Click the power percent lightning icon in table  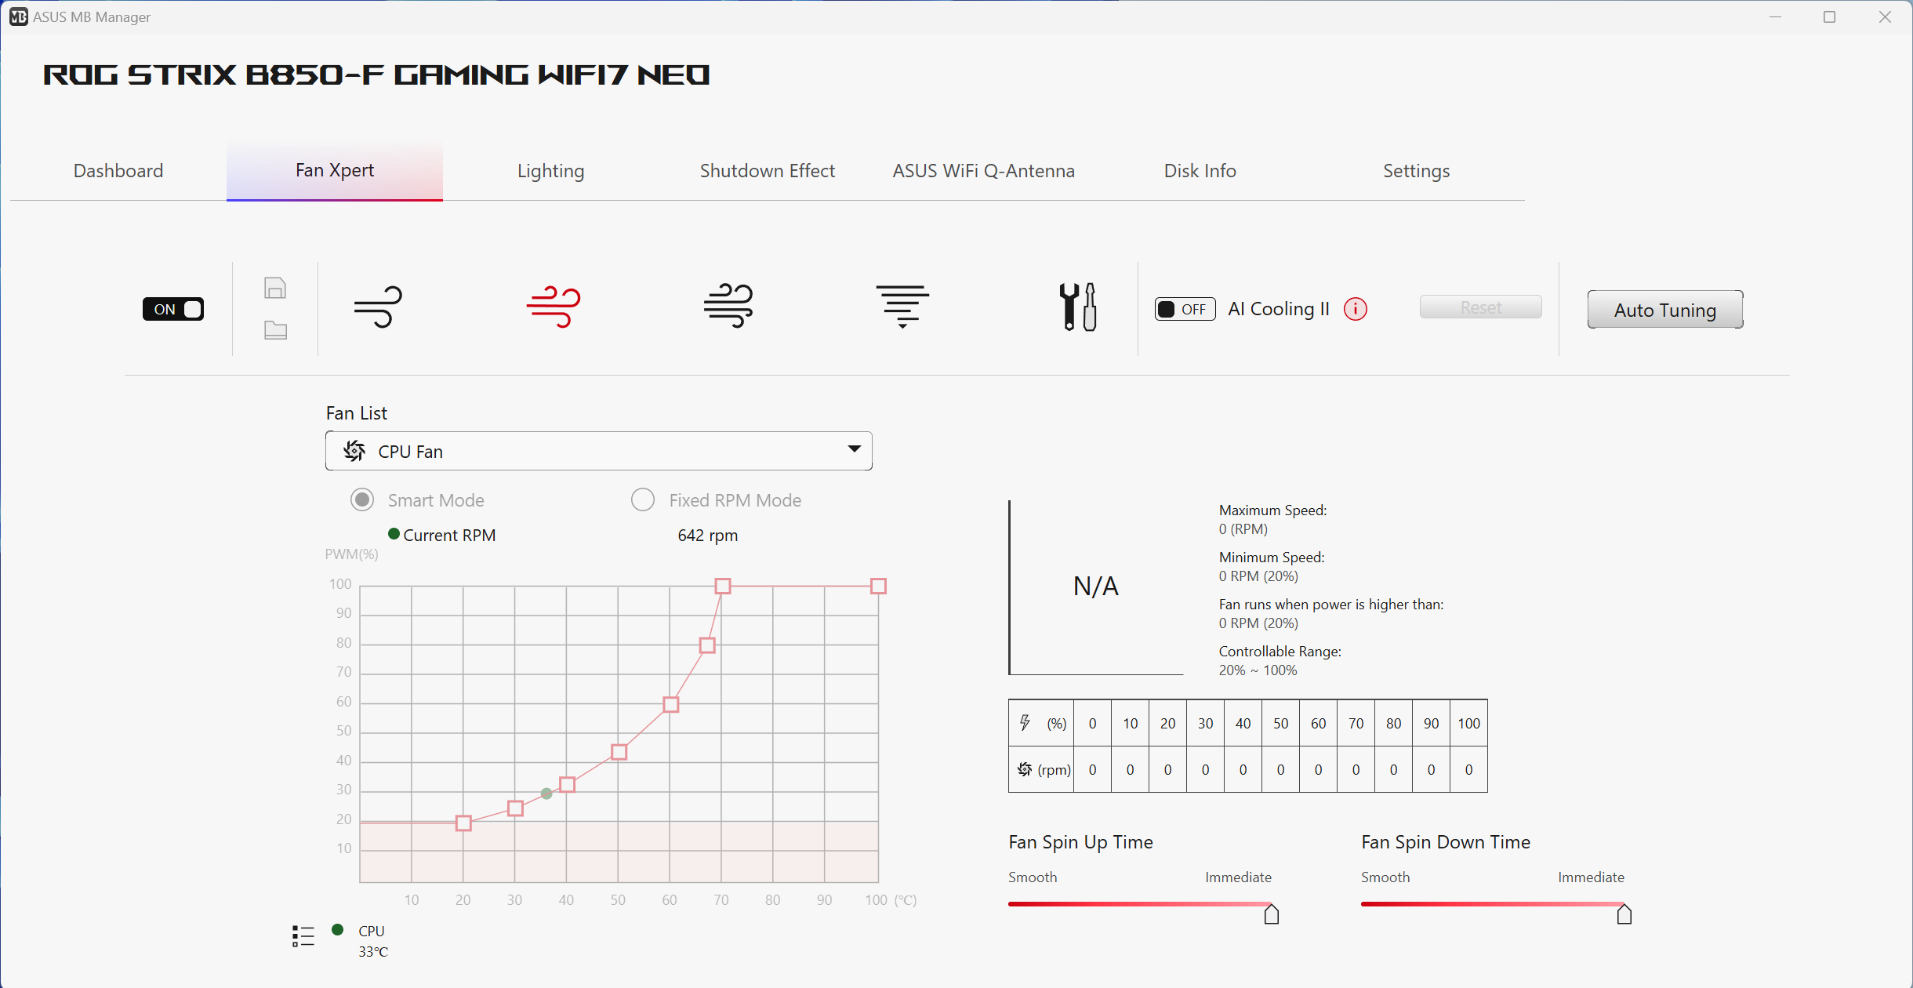pos(1025,723)
